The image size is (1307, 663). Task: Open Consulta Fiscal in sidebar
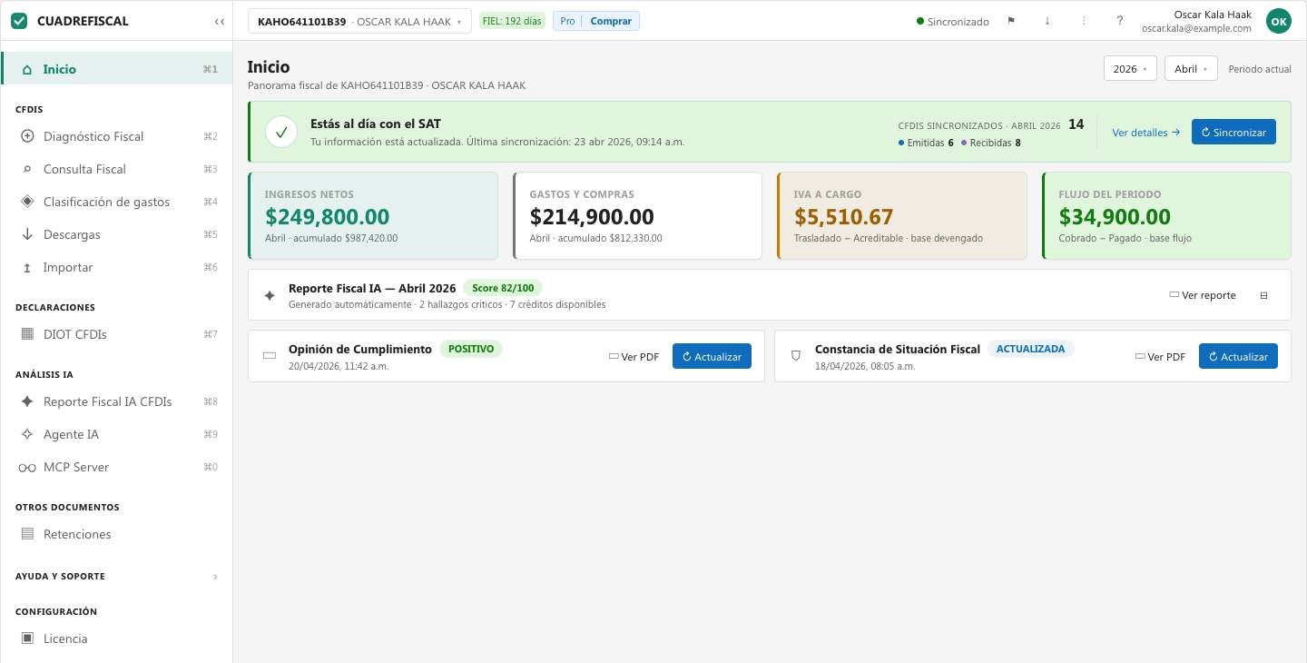click(116, 169)
